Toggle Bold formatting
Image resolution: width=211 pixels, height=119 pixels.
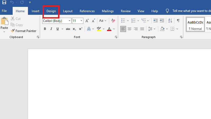(x=45, y=29)
